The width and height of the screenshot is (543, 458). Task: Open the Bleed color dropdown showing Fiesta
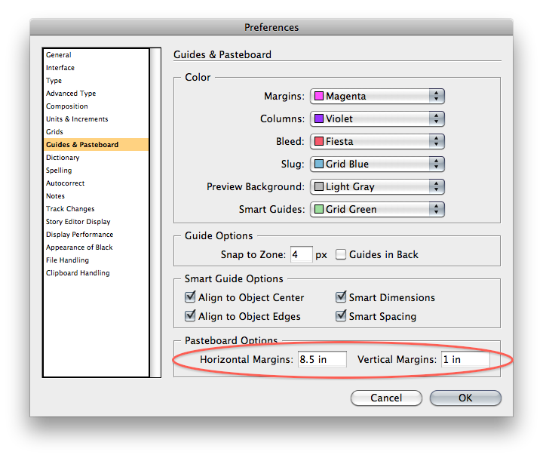pyautogui.click(x=377, y=141)
